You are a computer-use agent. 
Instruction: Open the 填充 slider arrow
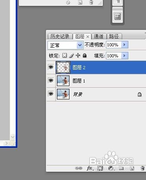point(124,56)
